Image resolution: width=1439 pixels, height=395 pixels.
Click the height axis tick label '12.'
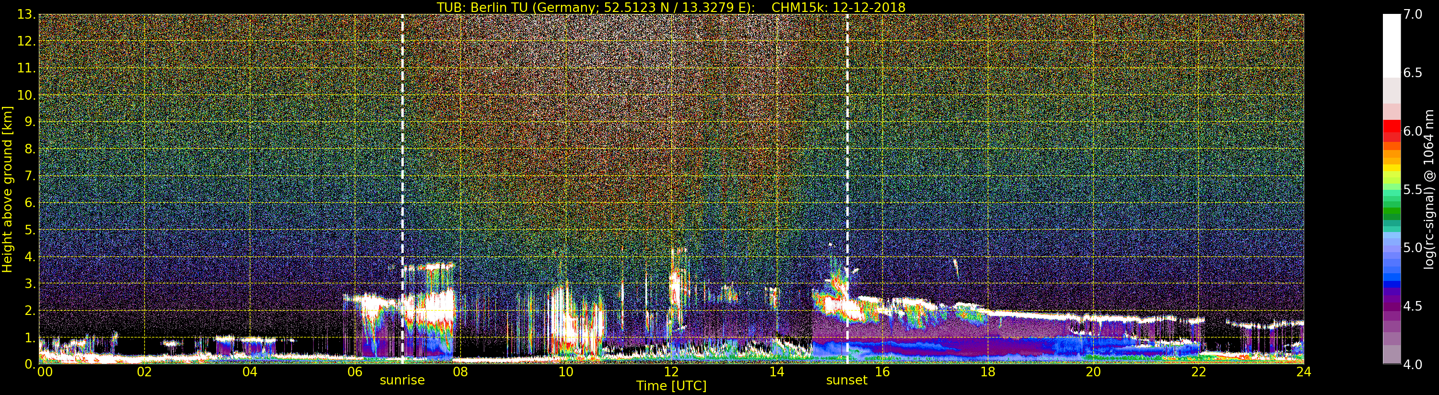tap(27, 41)
